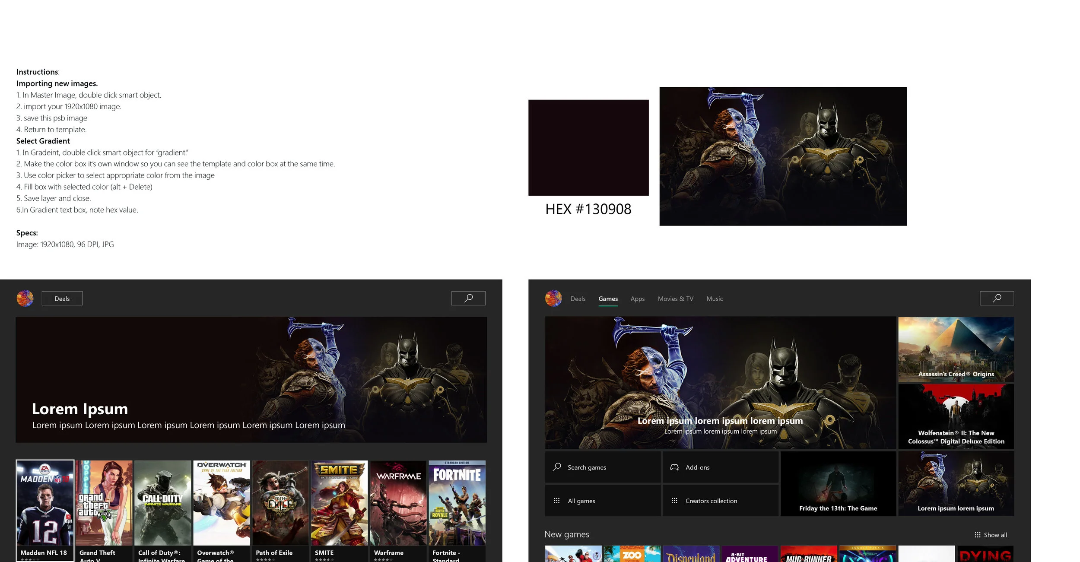Open the search box in right store mockup
Screen dimensions: 1080x562
997,298
